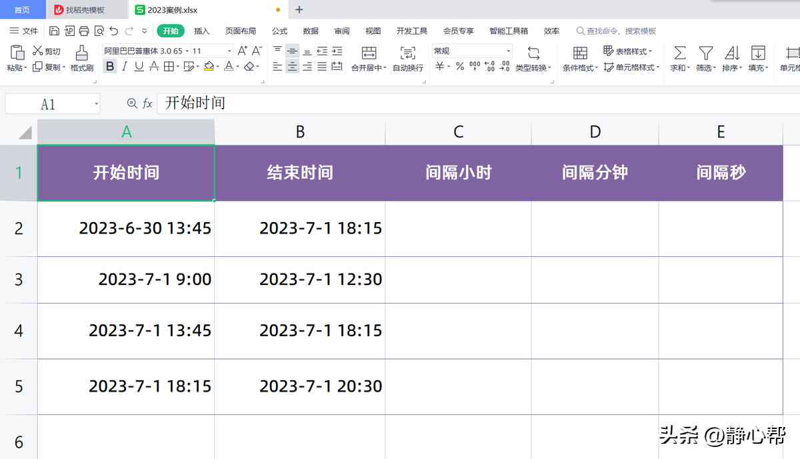Click the 填充 fill button

click(x=757, y=59)
